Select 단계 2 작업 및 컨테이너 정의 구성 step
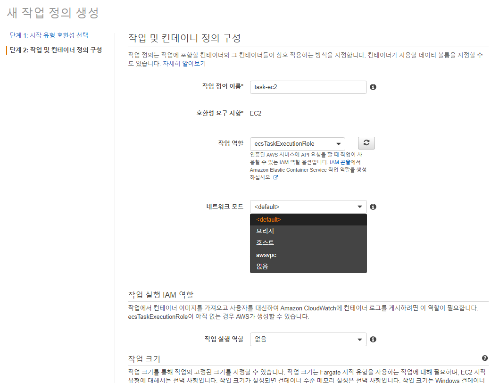Image resolution: width=491 pixels, height=383 pixels. click(x=56, y=50)
